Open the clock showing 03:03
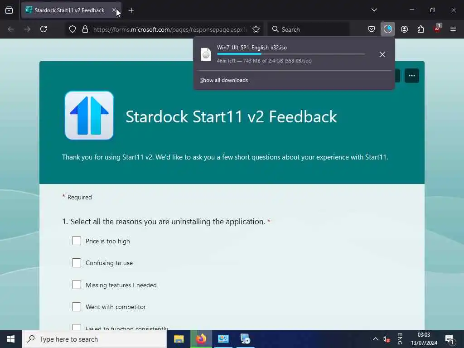 pos(424,339)
